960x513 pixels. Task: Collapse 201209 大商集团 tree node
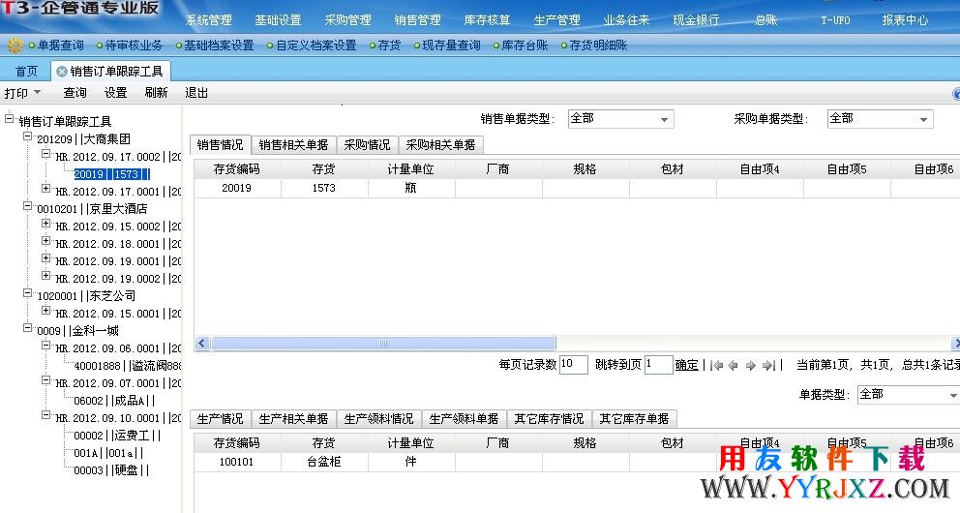coord(27,136)
